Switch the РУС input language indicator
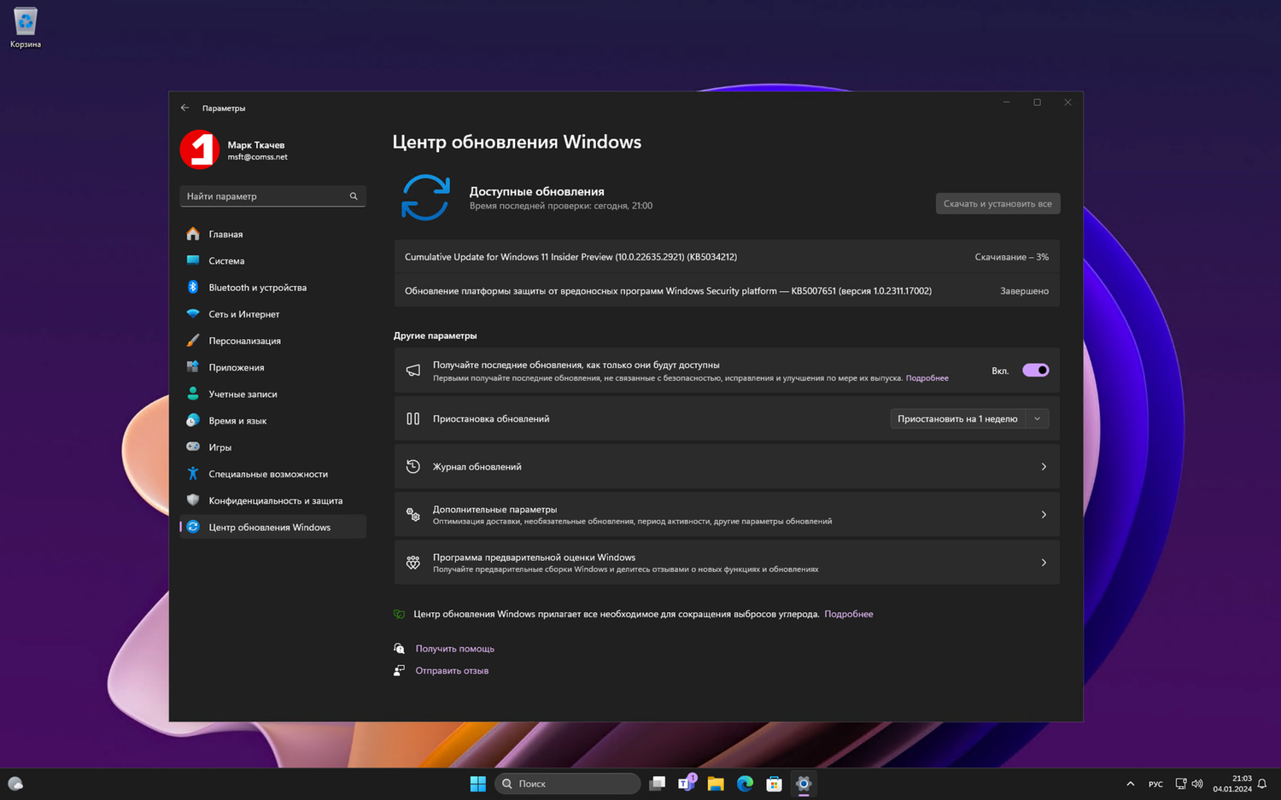1281x800 pixels. coord(1155,784)
